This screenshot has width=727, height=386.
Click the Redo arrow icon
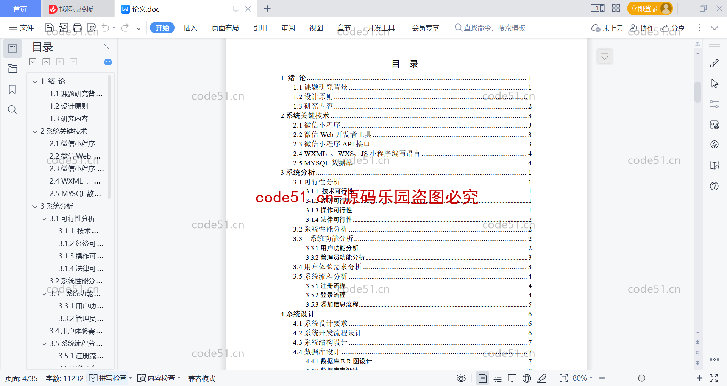(x=125, y=28)
